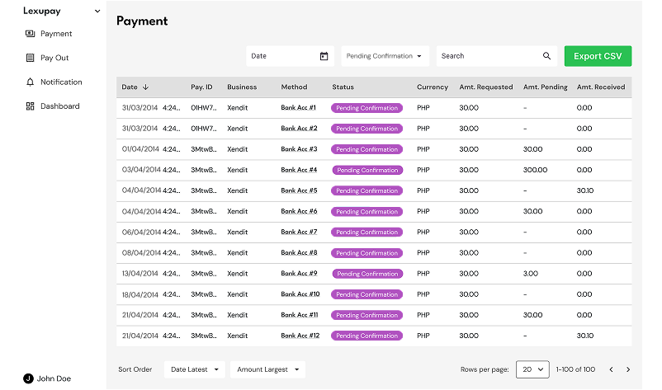The height and width of the screenshot is (390, 662).
Task: Open the Bank Acc #4 link
Action: tap(299, 170)
